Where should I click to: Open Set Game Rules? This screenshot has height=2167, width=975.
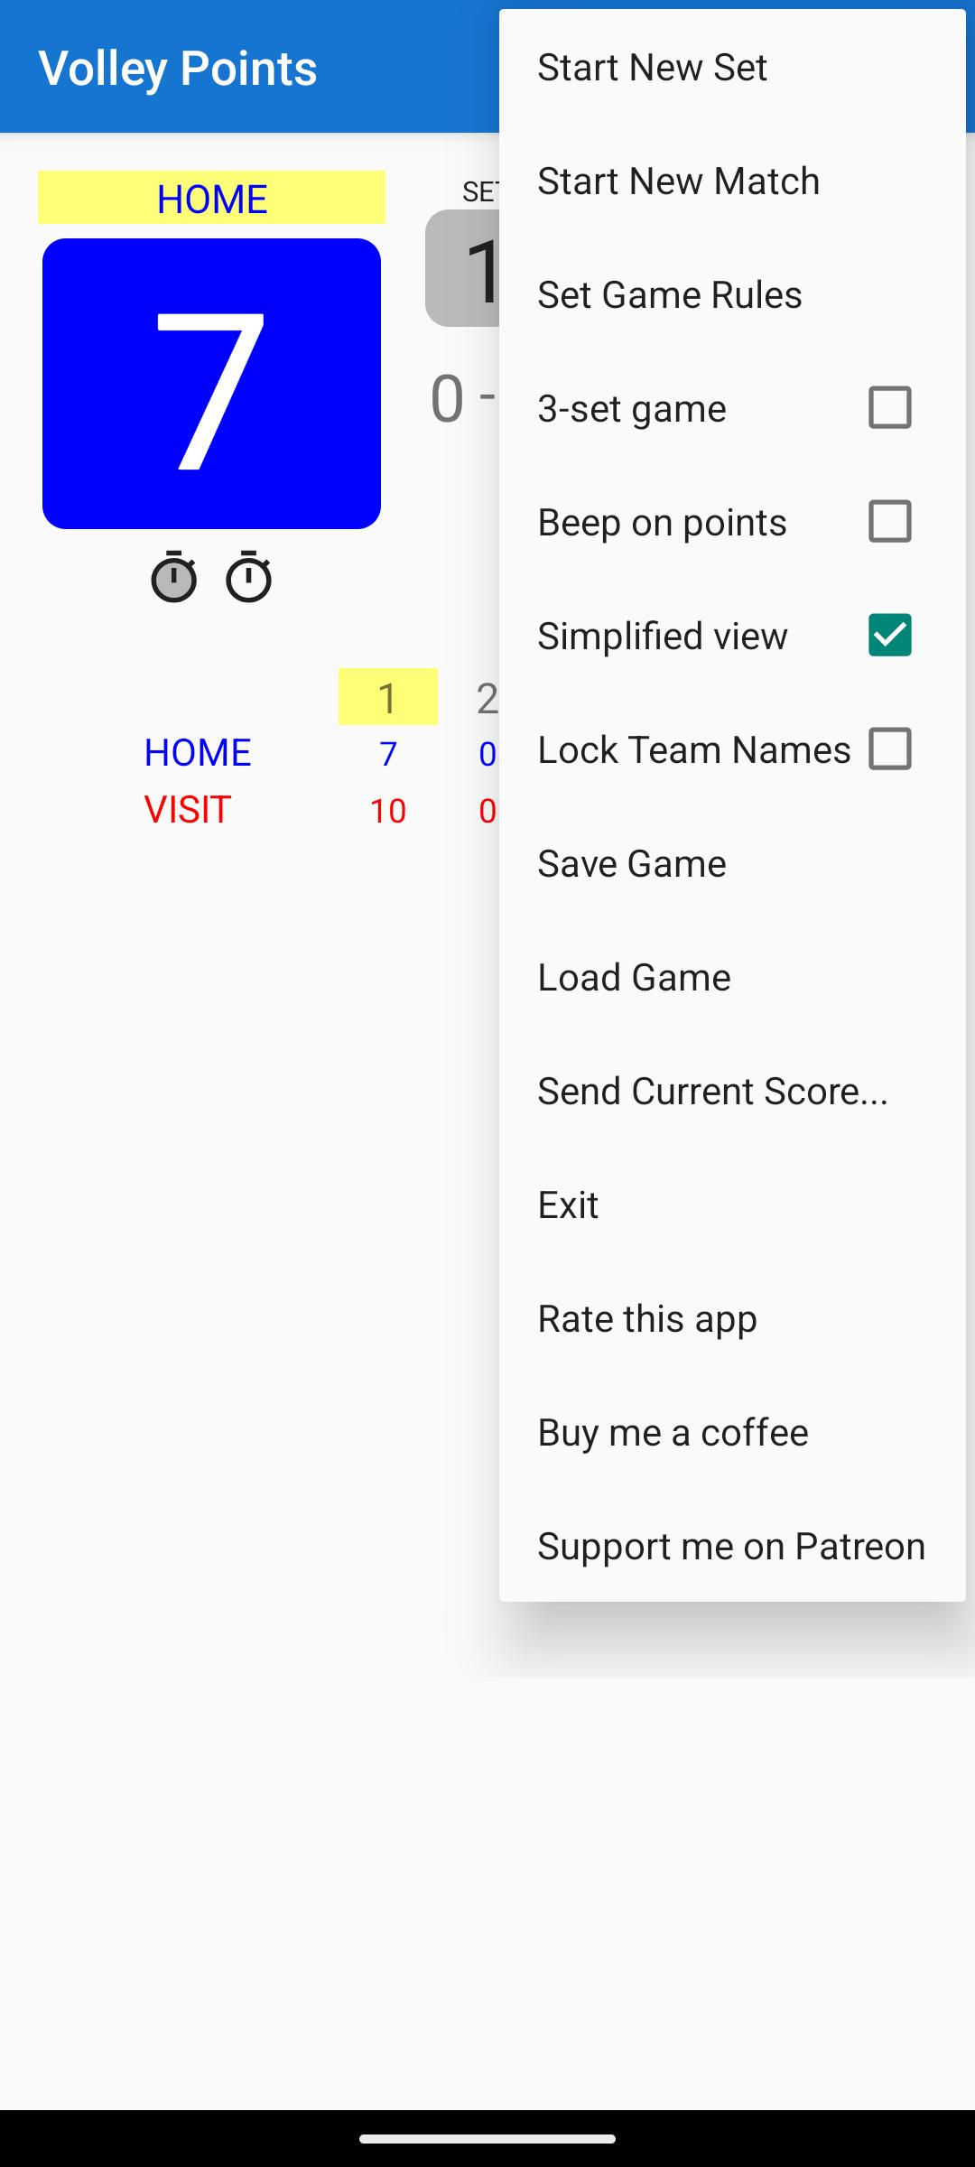pos(669,295)
